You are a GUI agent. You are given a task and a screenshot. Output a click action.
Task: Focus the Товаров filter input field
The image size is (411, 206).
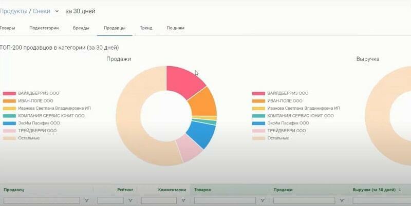[x=225, y=200]
